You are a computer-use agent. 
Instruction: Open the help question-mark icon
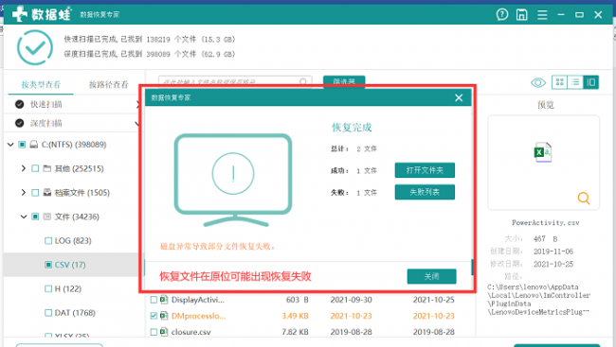(502, 15)
